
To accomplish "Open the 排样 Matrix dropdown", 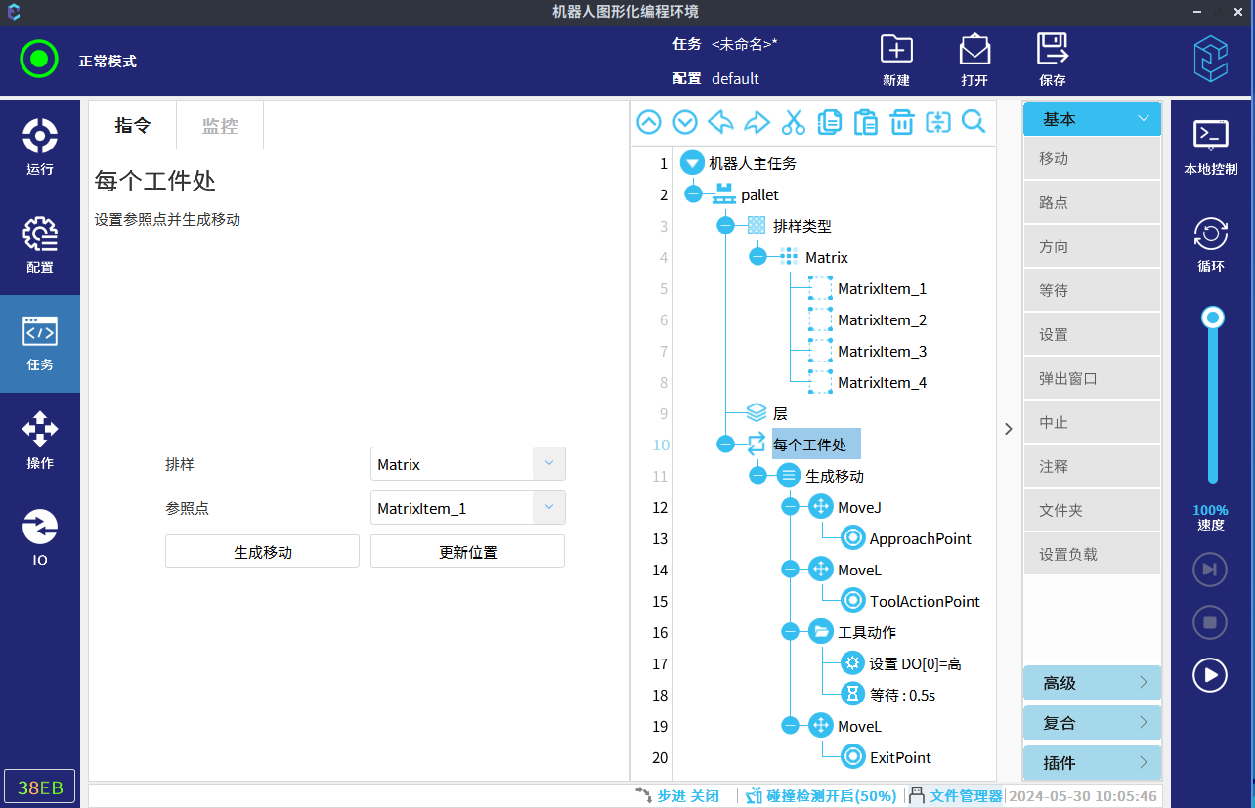I will coord(548,464).
